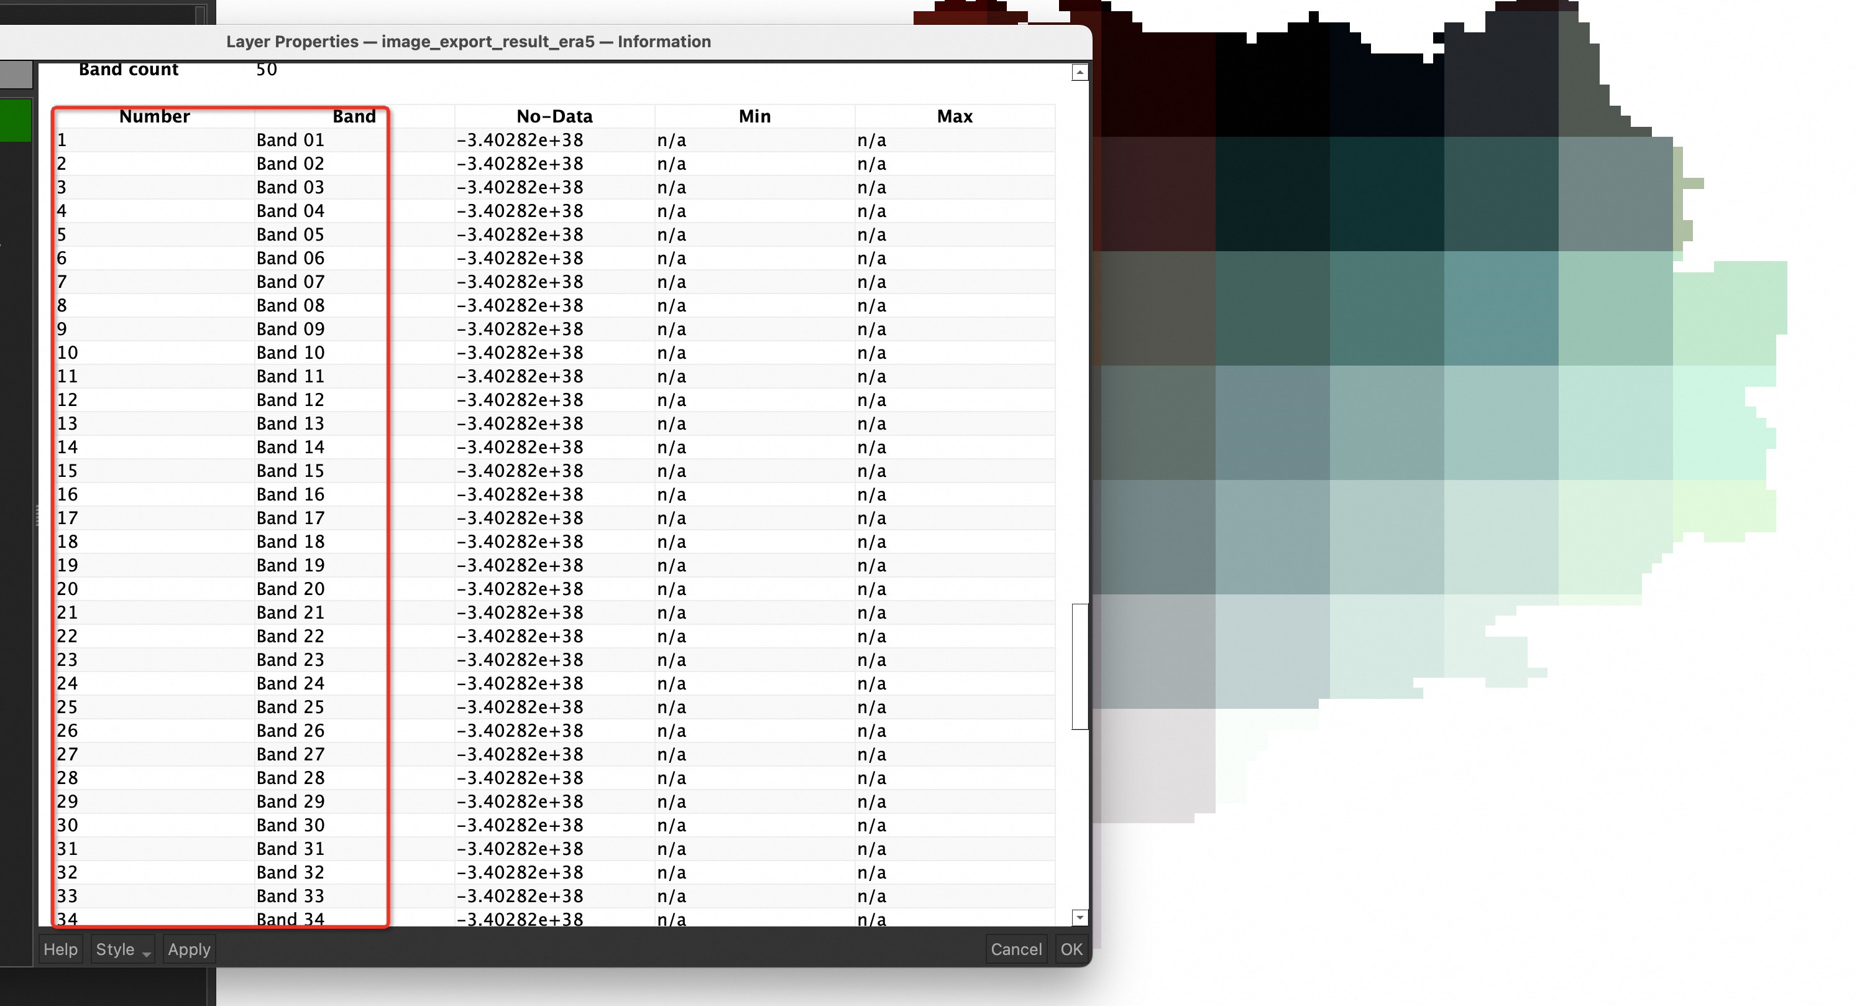
Task: Click the Min column header
Action: point(754,116)
